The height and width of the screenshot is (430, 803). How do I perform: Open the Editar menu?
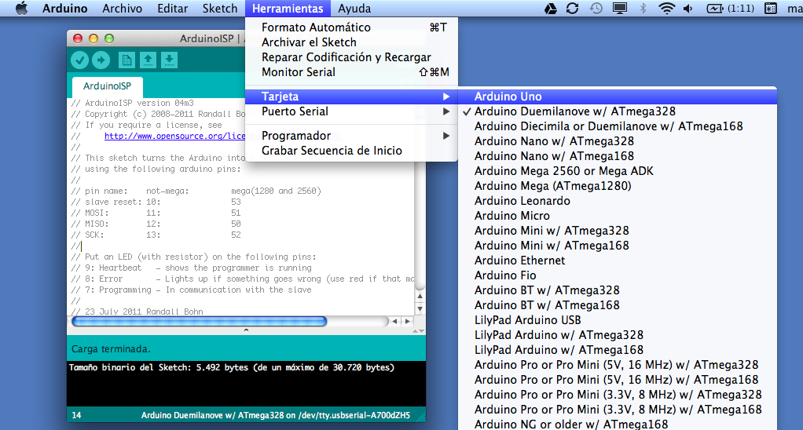173,8
